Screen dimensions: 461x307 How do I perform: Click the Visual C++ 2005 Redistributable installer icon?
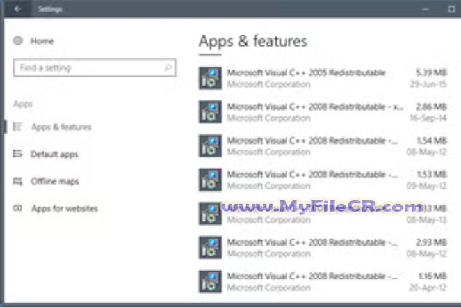(210, 78)
